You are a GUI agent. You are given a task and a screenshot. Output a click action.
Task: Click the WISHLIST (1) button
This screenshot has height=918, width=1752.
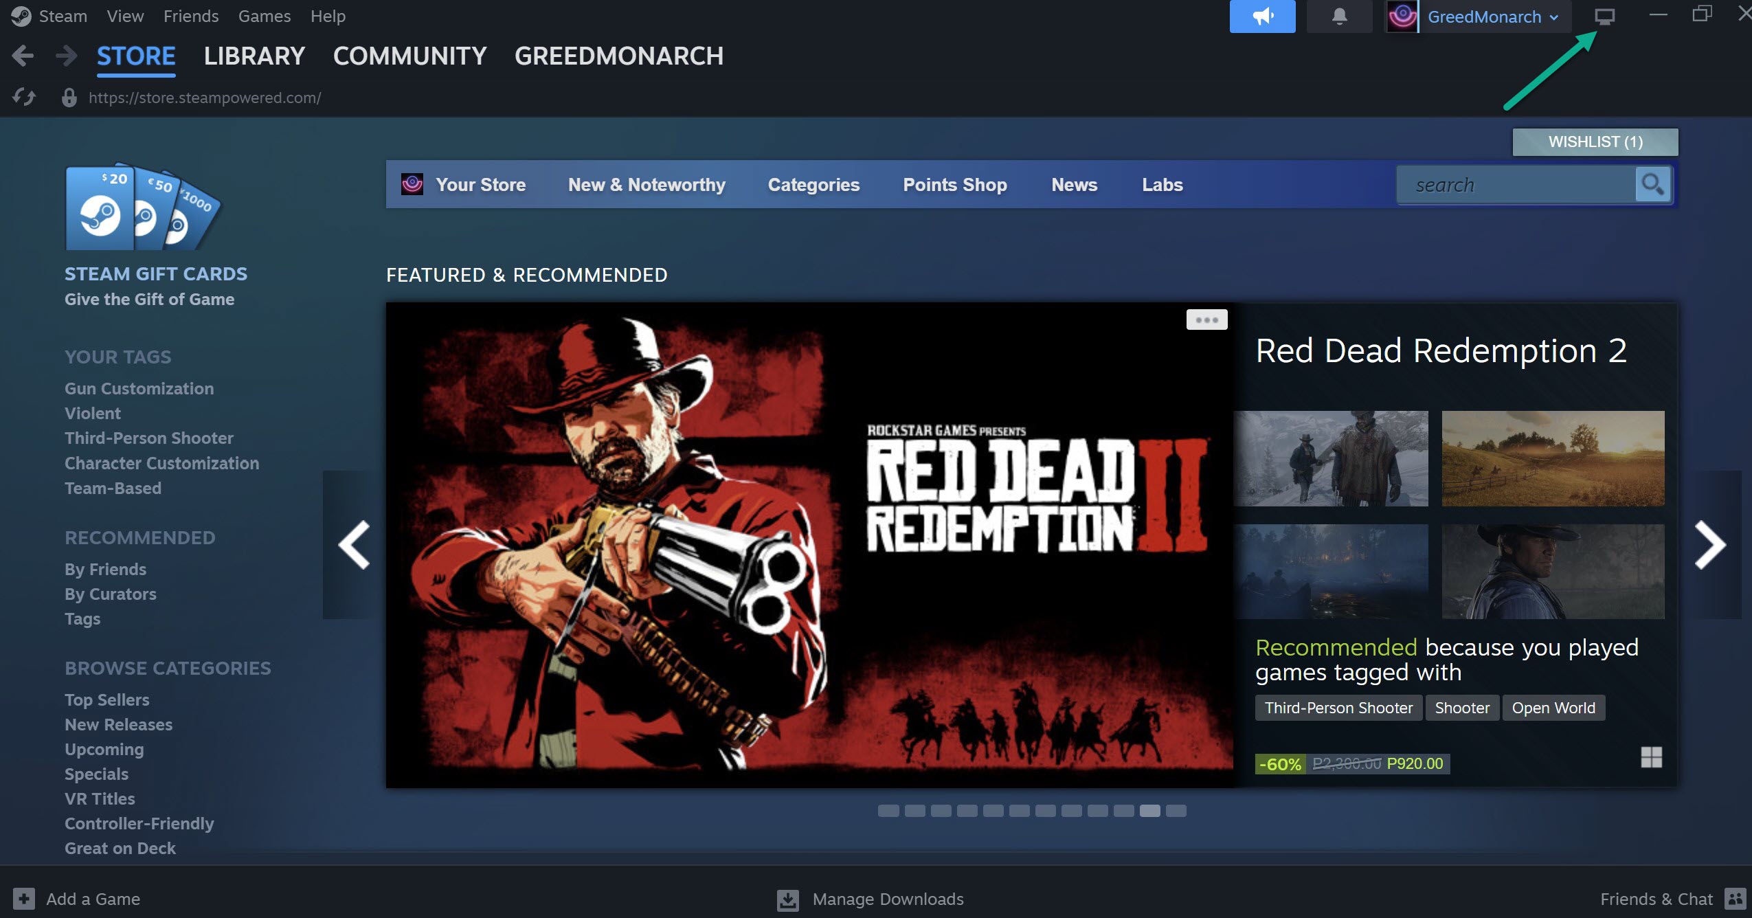pyautogui.click(x=1595, y=142)
